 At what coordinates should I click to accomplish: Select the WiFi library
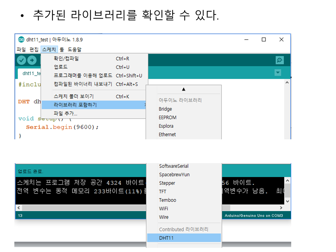coord(184,209)
